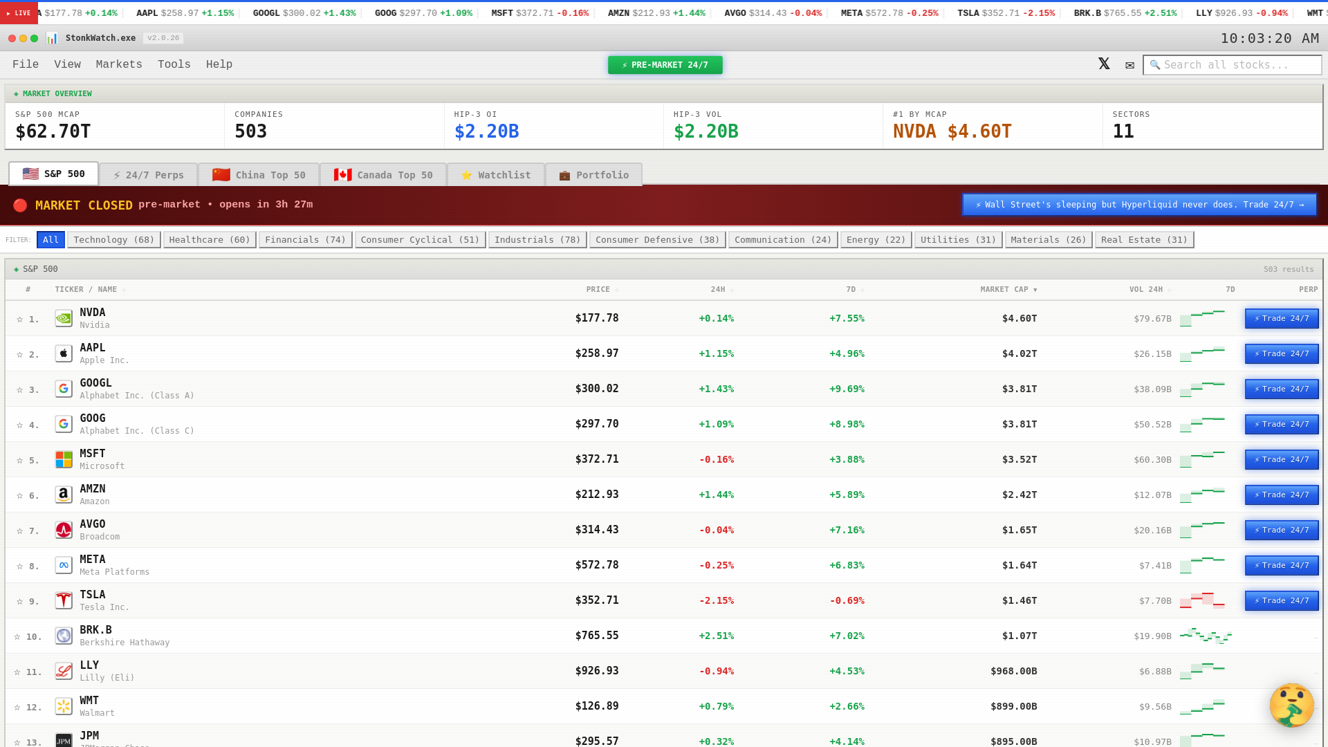Star GOOGL to add to watchlist
This screenshot has width=1328, height=747.
19,389
